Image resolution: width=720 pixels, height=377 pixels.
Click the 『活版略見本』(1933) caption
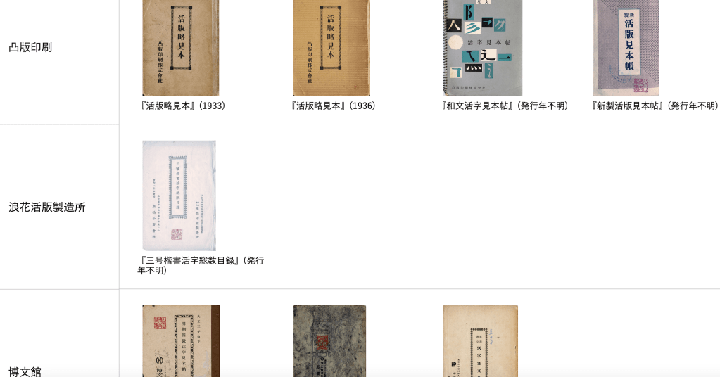(183, 106)
